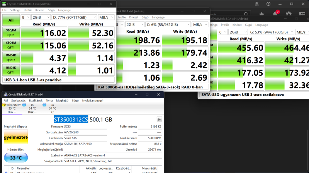Click buffer size value 8192 KB
This screenshot has height=173, width=309.
tap(150, 126)
